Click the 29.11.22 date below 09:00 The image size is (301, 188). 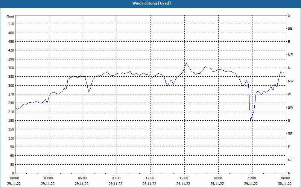pyautogui.click(x=116, y=184)
